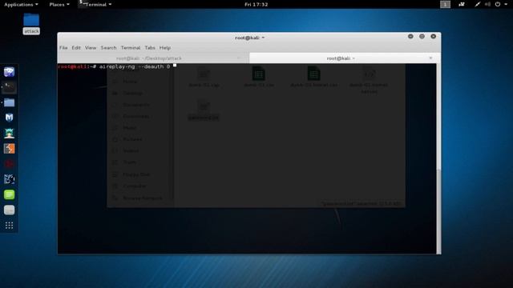Close the terminal window

[433, 36]
